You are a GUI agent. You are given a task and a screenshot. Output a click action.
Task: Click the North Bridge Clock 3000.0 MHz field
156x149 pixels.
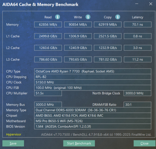[137, 93]
